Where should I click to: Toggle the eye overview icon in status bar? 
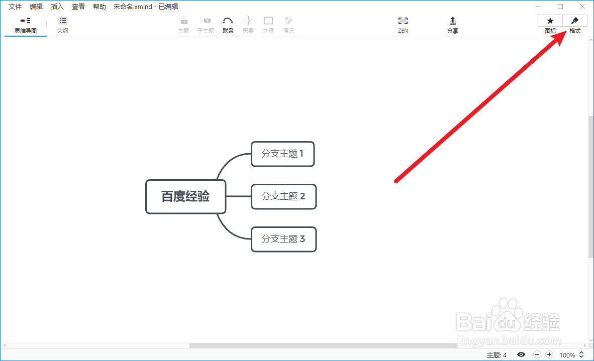pos(521,354)
